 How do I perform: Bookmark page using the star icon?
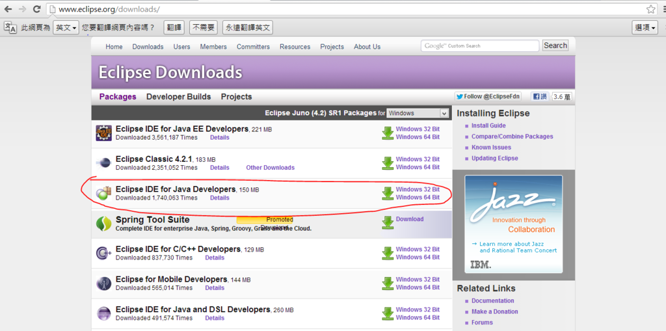coord(650,9)
